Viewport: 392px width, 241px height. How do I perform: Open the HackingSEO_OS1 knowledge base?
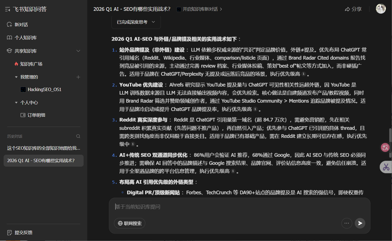[x=45, y=89]
